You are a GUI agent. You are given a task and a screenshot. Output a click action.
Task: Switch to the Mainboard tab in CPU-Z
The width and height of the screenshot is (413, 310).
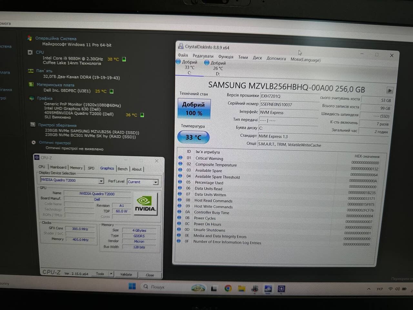point(58,167)
